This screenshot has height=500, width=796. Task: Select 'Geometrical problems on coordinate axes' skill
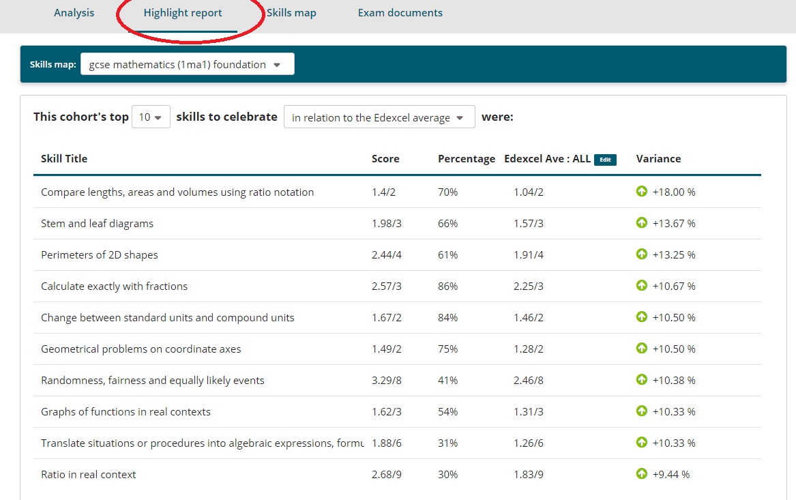pos(141,349)
